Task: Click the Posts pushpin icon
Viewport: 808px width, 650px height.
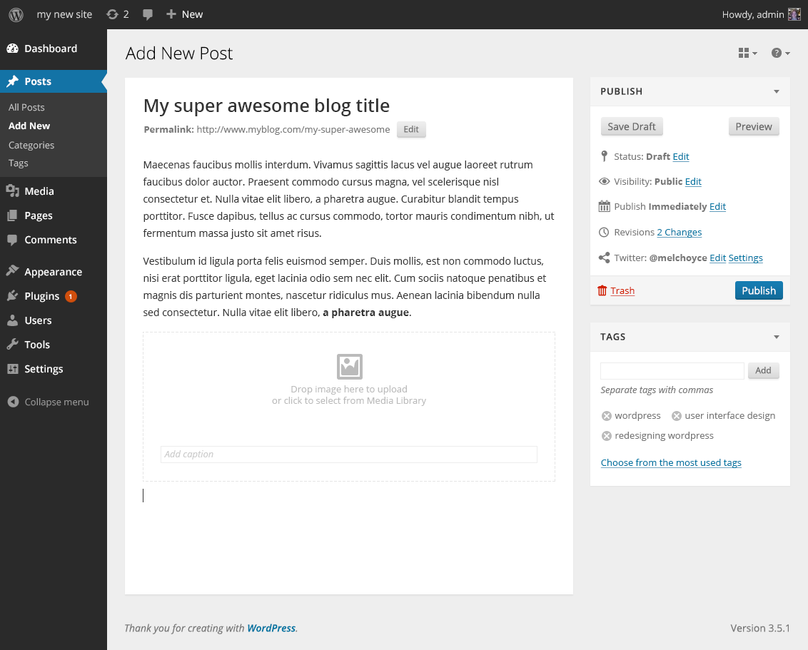Action: click(x=12, y=81)
